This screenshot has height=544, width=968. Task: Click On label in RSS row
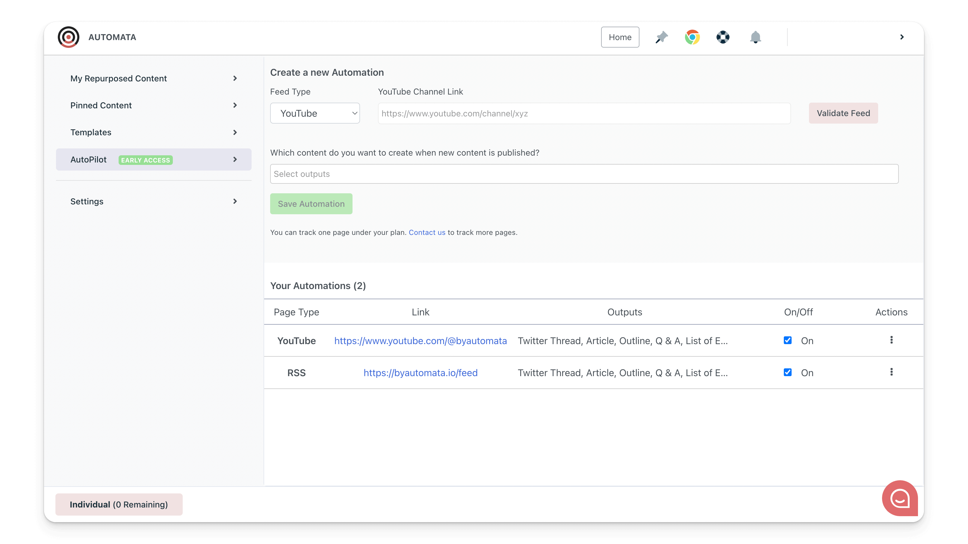point(807,373)
